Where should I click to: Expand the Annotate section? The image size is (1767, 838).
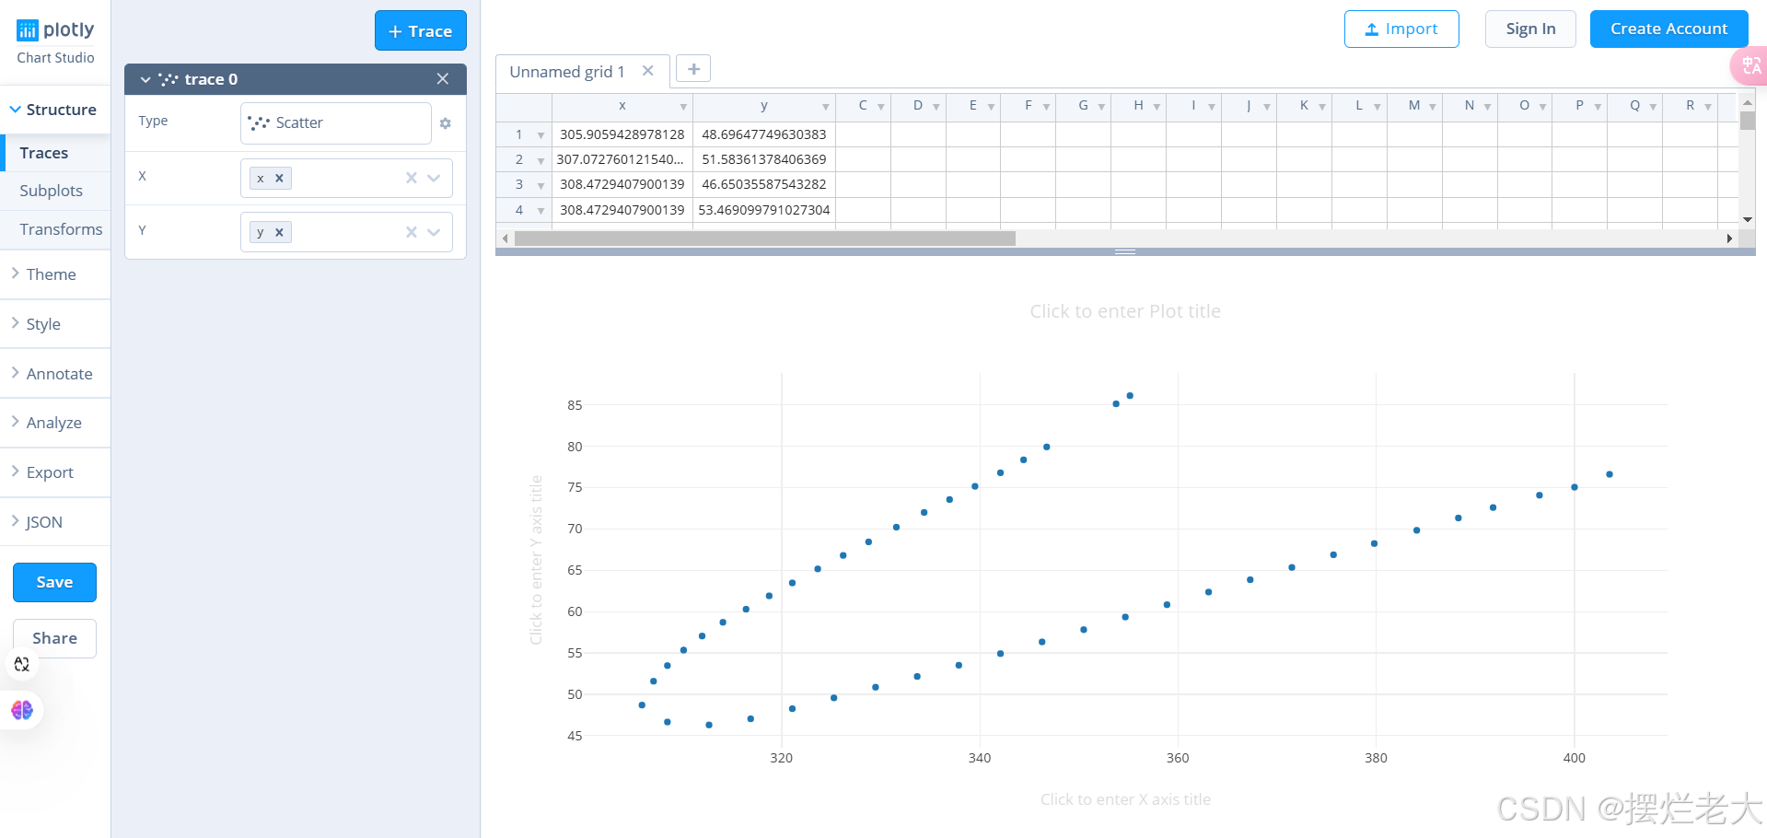[x=55, y=374]
